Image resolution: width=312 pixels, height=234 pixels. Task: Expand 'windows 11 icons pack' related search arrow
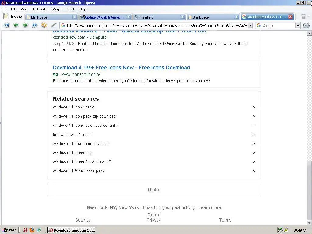pos(254,107)
